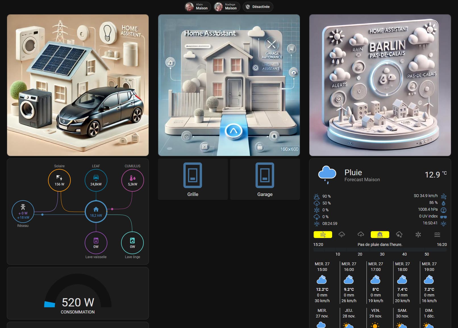The height and width of the screenshot is (328, 458).
Task: Toggle the yellow flood alert badge
Action: click(x=380, y=235)
